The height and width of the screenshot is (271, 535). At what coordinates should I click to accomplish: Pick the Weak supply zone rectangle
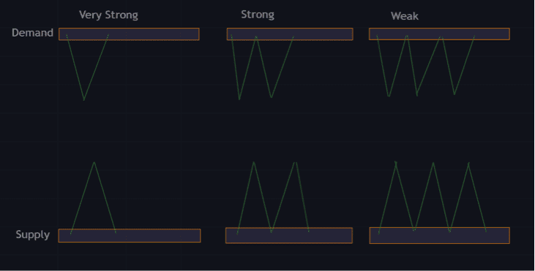click(x=439, y=236)
